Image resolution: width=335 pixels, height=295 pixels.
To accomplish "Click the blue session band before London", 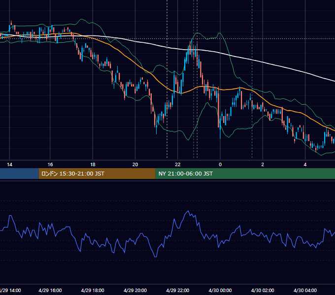I will pyautogui.click(x=19, y=174).
